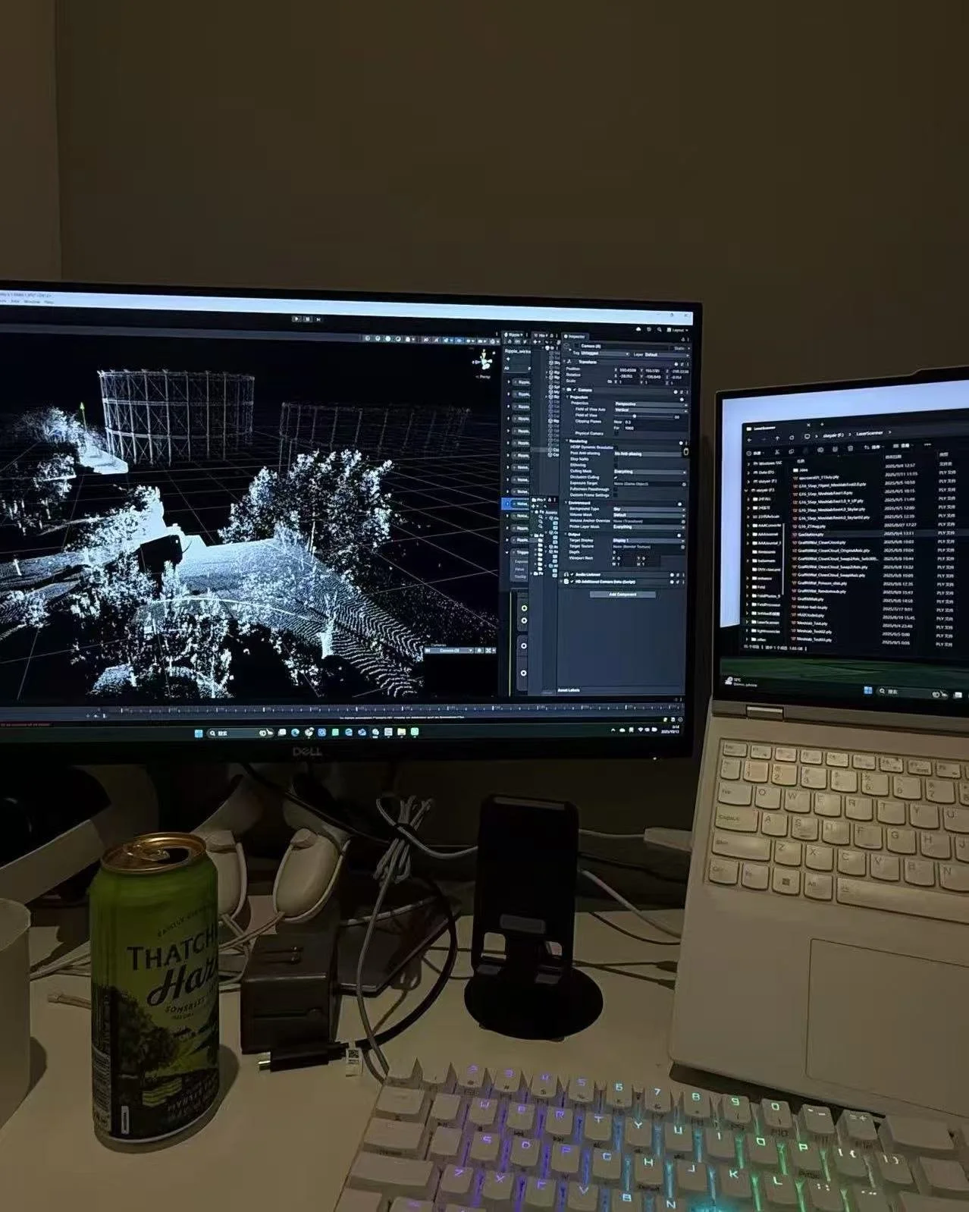Open the Culling Mask dropdown

click(650, 472)
